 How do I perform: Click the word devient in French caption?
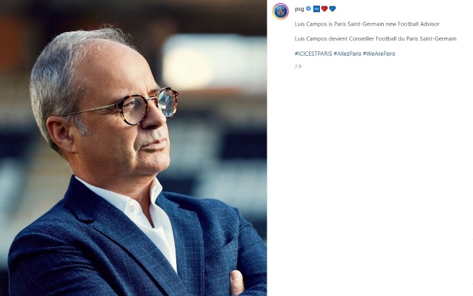coord(338,39)
